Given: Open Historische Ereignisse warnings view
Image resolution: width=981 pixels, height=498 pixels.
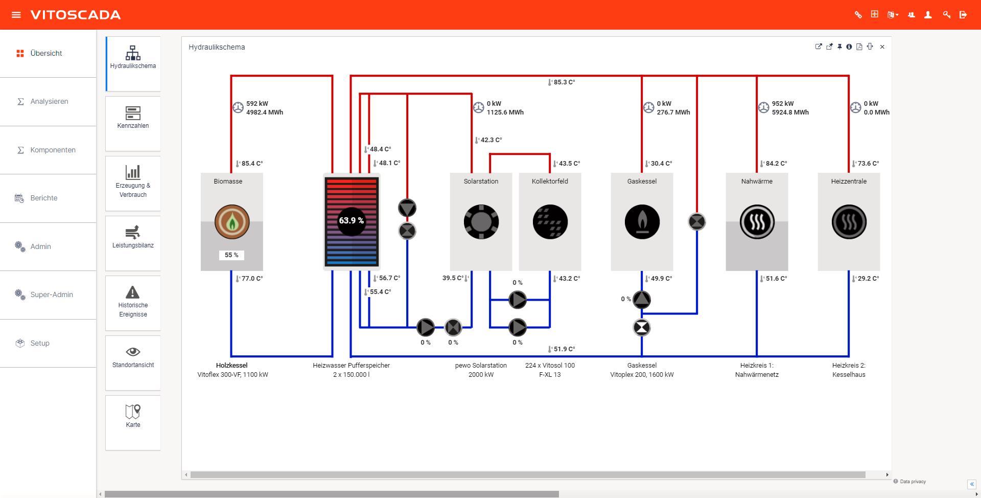Looking at the screenshot, I should [x=133, y=302].
